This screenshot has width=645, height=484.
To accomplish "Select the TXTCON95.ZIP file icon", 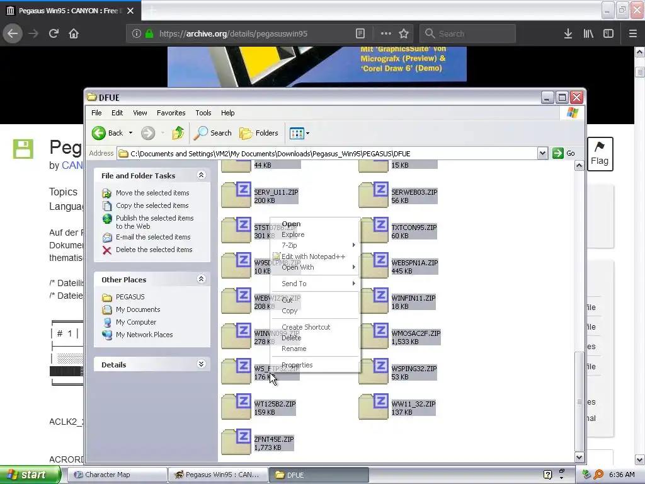I will tap(374, 231).
